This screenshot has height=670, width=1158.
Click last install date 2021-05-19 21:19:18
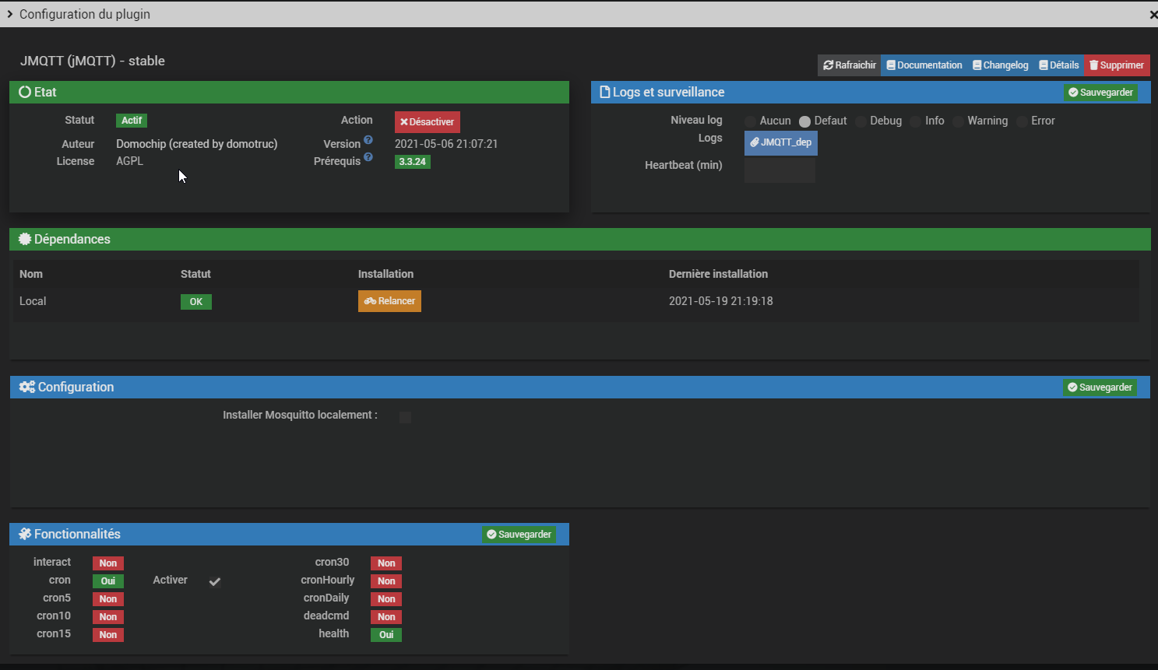[721, 301]
